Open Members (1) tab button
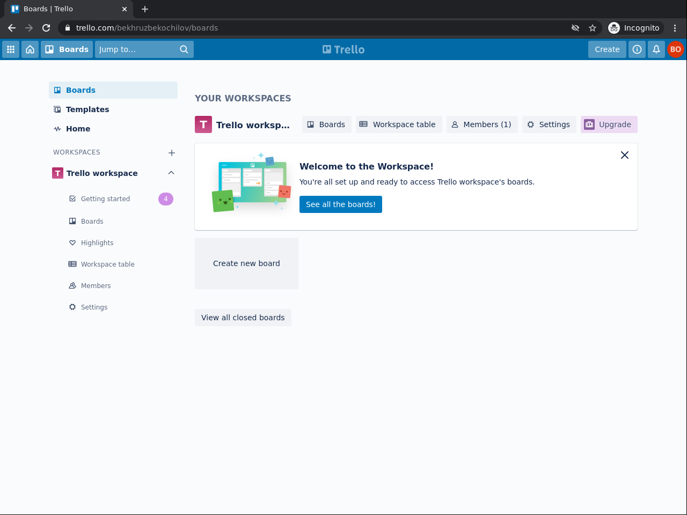 pyautogui.click(x=482, y=124)
